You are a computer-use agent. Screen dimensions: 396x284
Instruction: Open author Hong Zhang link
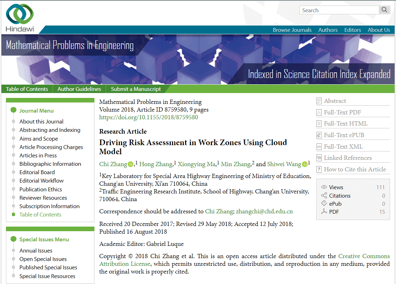pyautogui.click(x=156, y=164)
